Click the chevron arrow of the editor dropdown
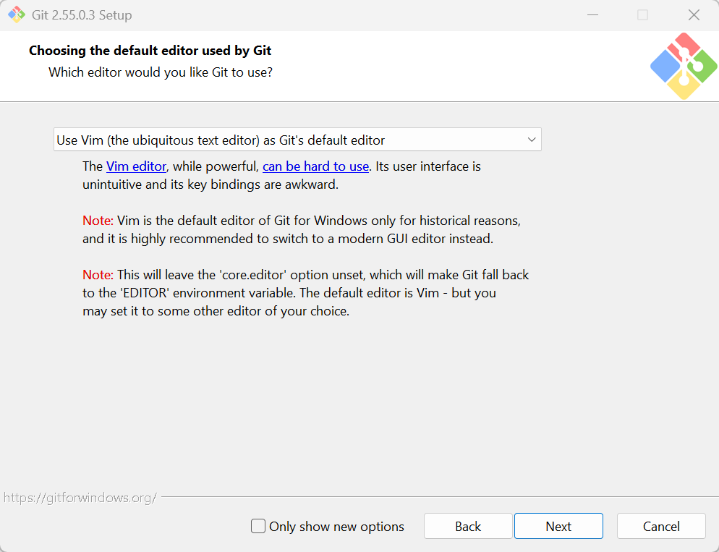 tap(532, 140)
